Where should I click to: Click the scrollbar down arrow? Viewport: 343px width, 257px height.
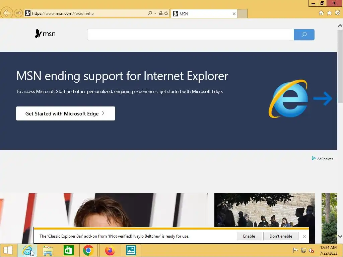pos(340,236)
